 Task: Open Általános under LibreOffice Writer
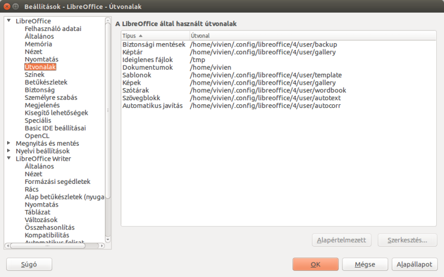[39, 166]
